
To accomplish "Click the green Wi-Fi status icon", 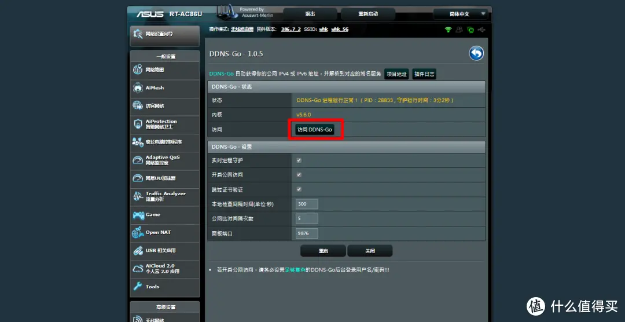I will point(448,30).
